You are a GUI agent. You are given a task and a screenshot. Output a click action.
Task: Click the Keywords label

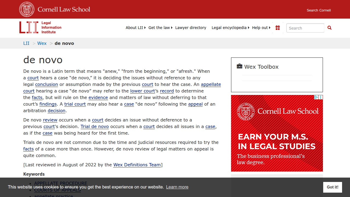click(x=34, y=174)
